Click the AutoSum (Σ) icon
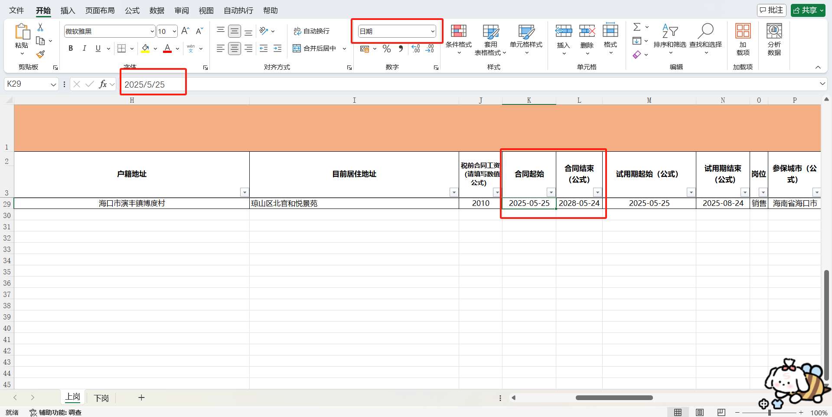Image resolution: width=832 pixels, height=417 pixels. (x=636, y=27)
